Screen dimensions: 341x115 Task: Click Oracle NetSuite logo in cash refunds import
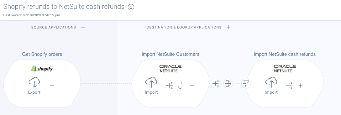tap(285, 69)
